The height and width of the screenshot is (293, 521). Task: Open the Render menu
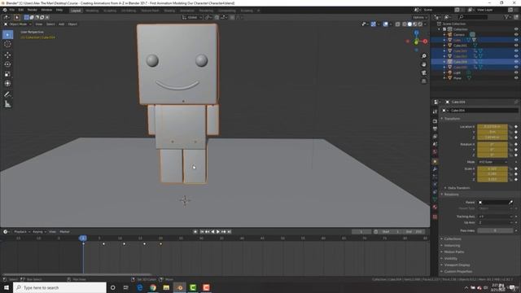33,10
